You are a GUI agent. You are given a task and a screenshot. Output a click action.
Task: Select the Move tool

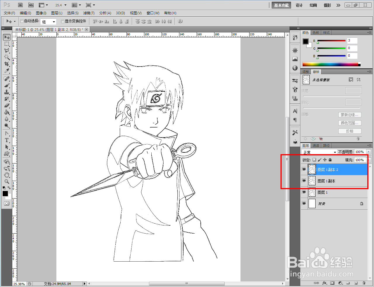[7, 37]
